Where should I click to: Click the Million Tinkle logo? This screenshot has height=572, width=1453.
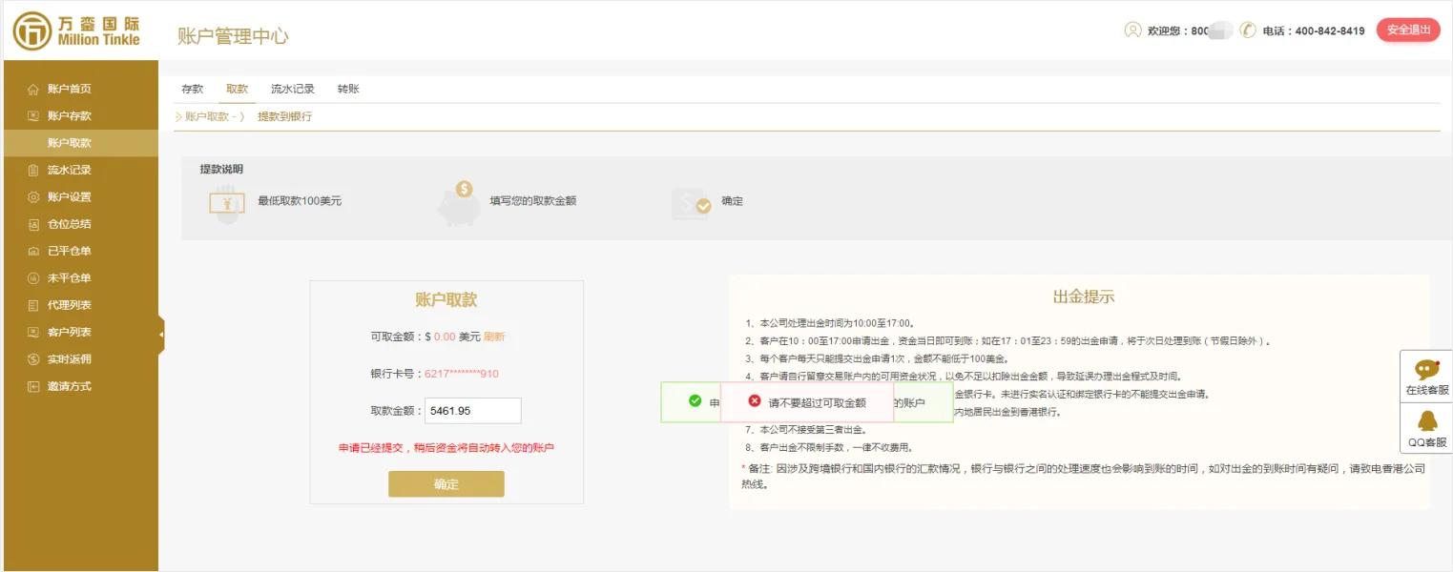(x=76, y=31)
